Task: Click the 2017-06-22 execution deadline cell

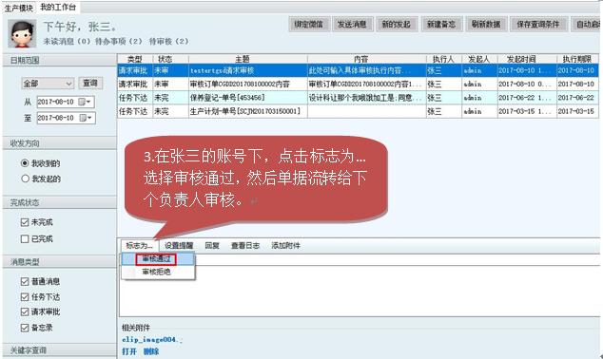Action: [x=577, y=98]
